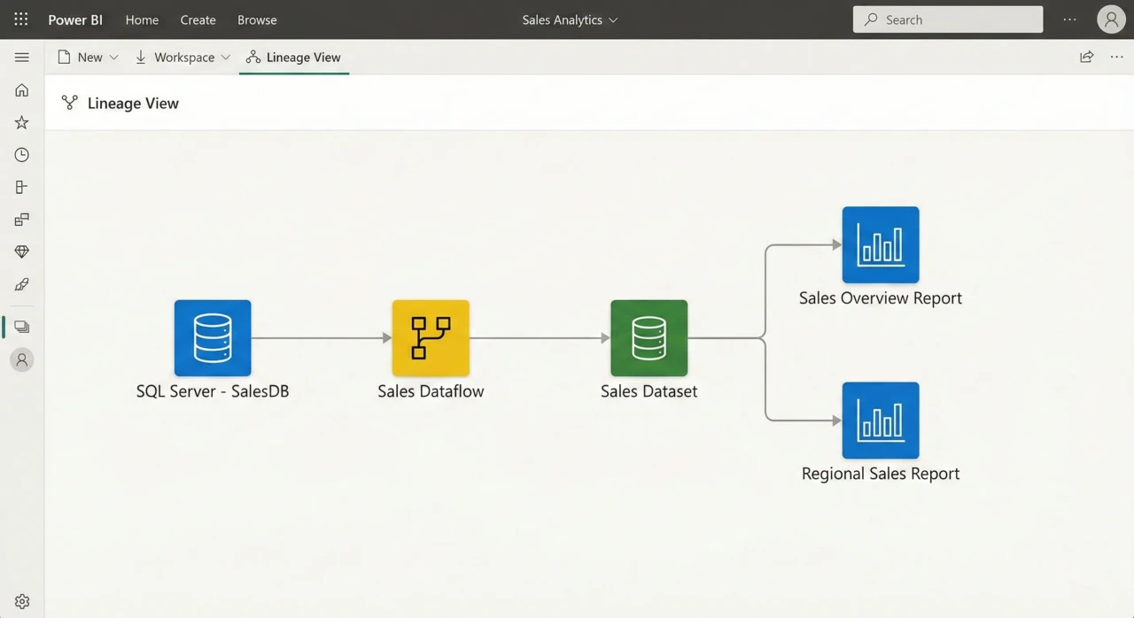This screenshot has width=1134, height=618.
Task: Switch to the Lineage View tab
Action: [x=294, y=58]
